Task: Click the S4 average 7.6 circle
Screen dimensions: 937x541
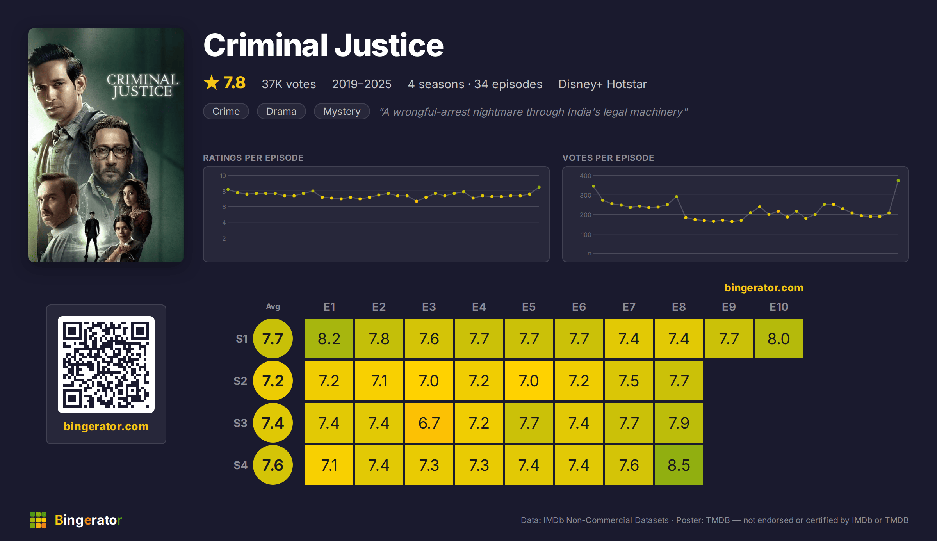Action: [x=273, y=465]
